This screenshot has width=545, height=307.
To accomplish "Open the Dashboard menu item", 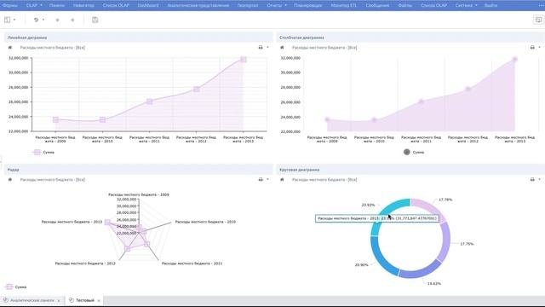I will coord(148,5).
